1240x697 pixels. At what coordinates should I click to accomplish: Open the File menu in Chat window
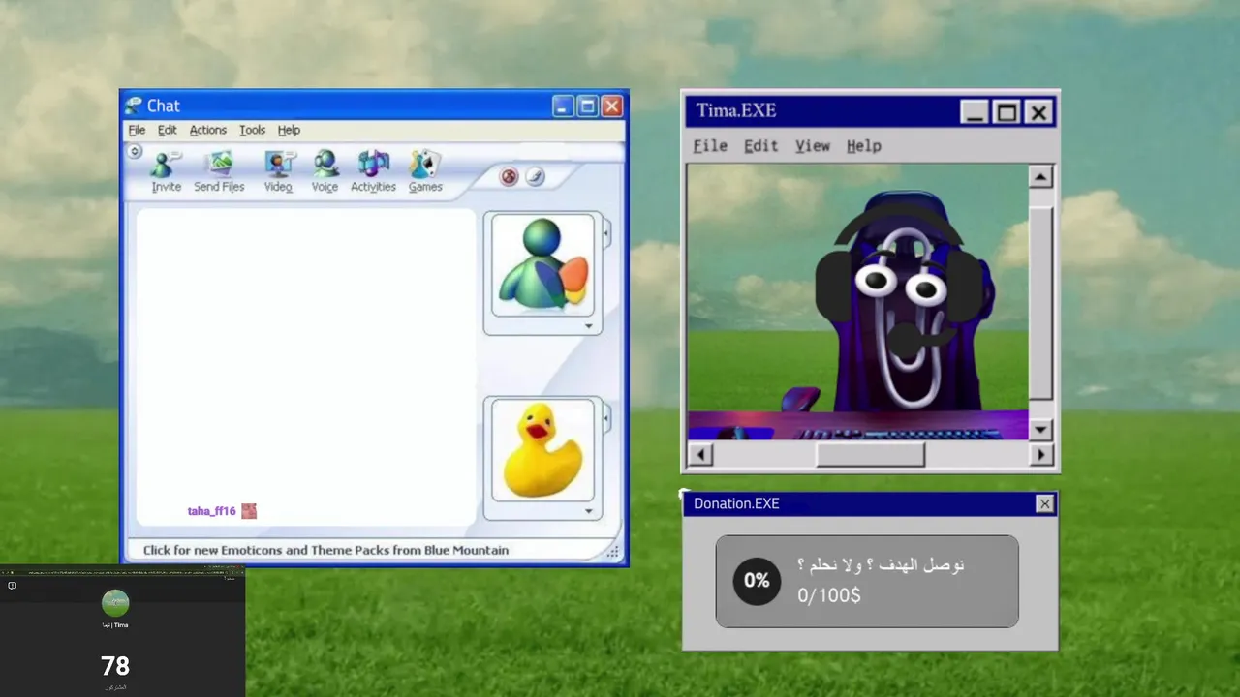tap(137, 130)
